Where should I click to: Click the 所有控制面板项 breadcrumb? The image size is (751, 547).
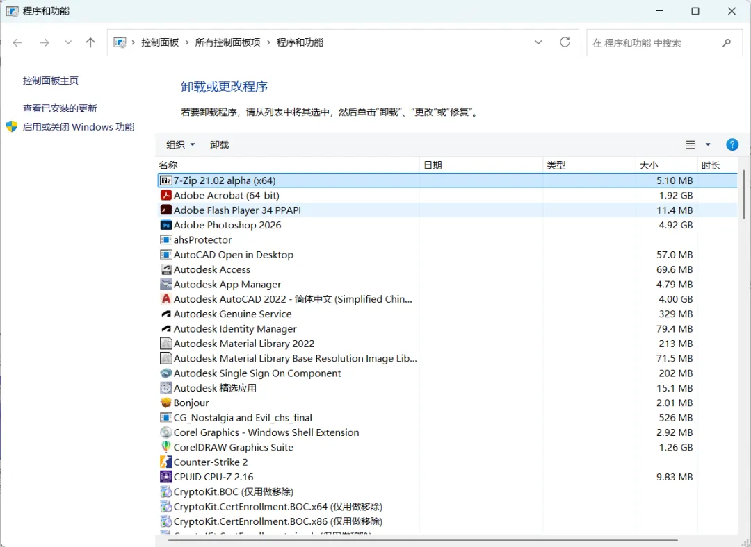(x=227, y=42)
